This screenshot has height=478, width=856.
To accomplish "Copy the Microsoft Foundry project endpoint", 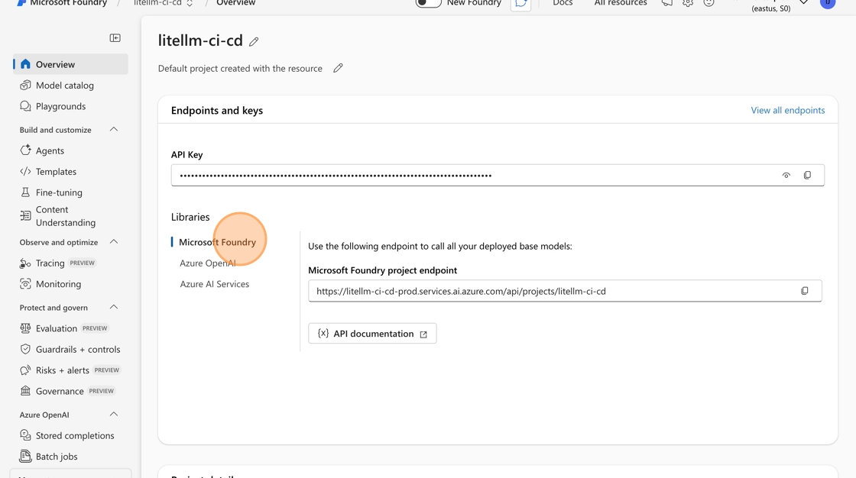I will [804, 291].
